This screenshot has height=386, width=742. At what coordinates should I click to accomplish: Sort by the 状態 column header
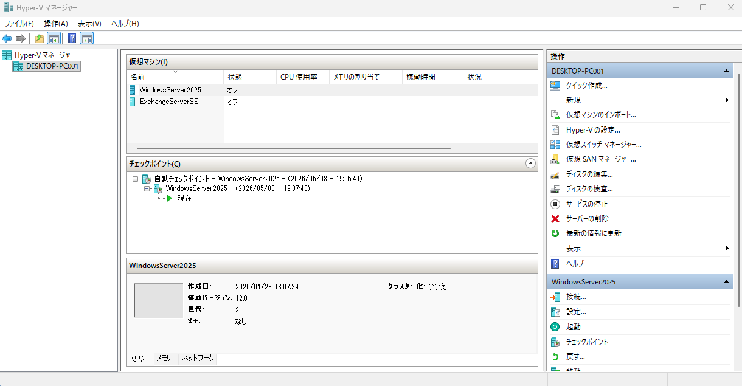[250, 77]
